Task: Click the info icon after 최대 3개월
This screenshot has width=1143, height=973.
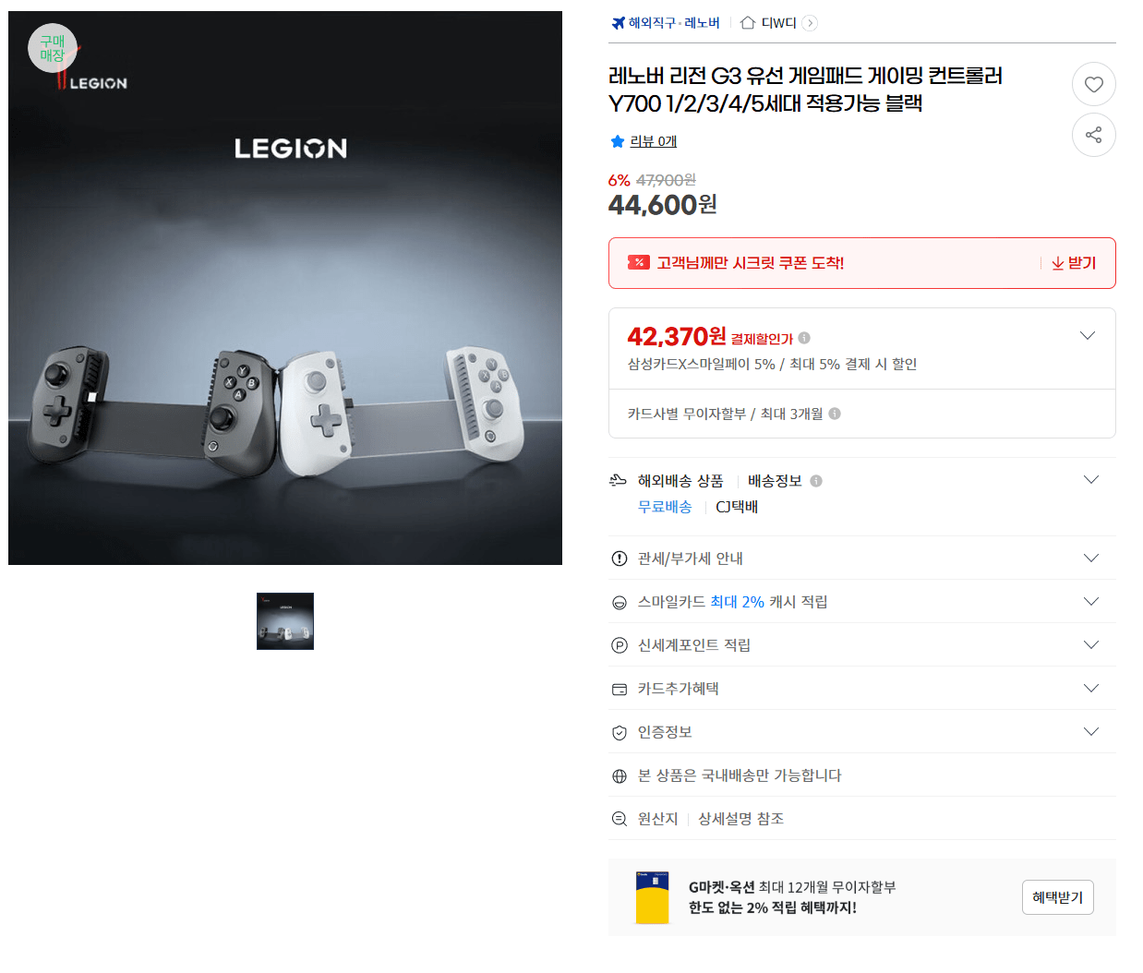Action: (x=835, y=414)
